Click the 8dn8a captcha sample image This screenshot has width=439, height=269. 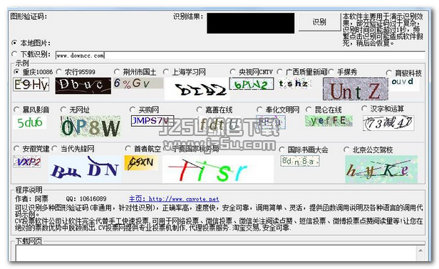pos(300,161)
